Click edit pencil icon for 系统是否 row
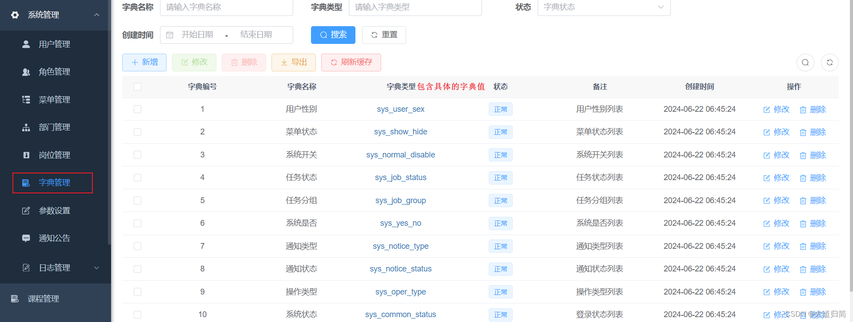Screen dimensions: 853x322 [x=767, y=224]
